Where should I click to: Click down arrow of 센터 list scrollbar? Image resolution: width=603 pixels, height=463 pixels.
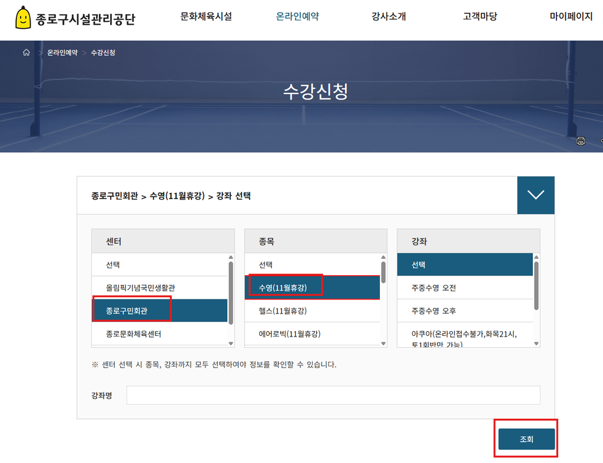pos(231,344)
